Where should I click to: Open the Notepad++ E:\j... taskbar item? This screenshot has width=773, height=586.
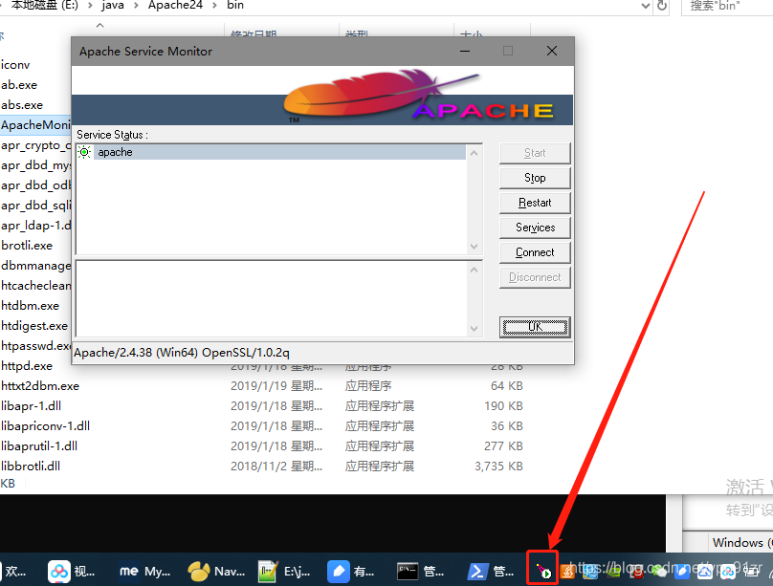click(x=284, y=572)
